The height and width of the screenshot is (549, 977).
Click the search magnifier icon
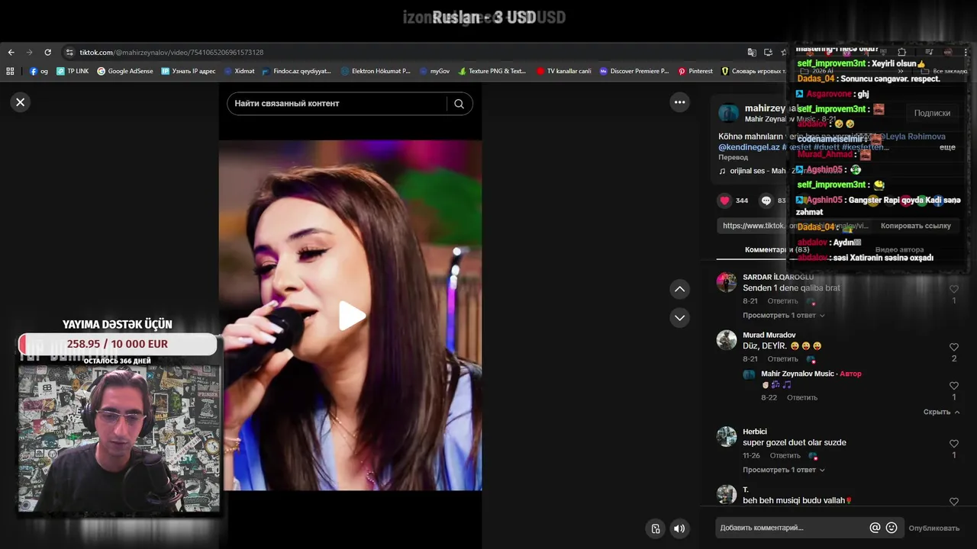coord(459,104)
